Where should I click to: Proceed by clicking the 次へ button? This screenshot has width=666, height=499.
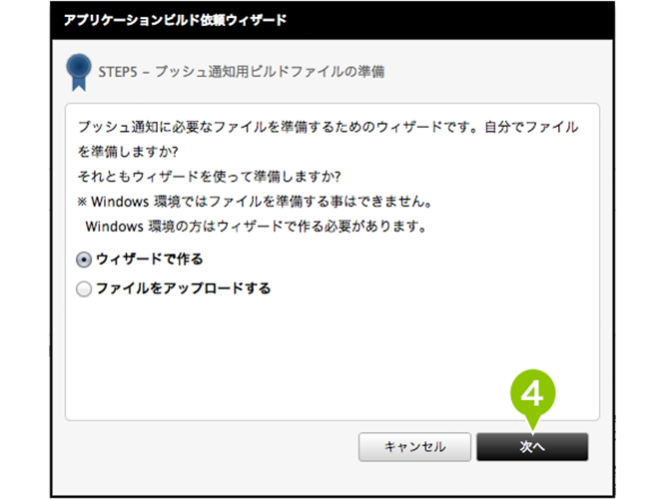[x=532, y=447]
